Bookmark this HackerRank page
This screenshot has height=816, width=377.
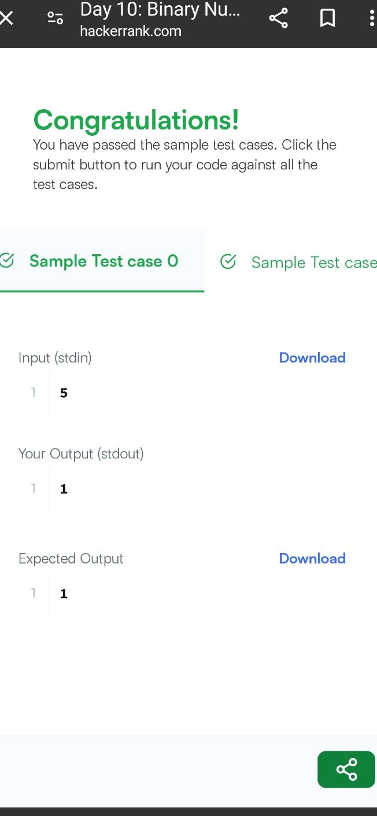[x=327, y=18]
